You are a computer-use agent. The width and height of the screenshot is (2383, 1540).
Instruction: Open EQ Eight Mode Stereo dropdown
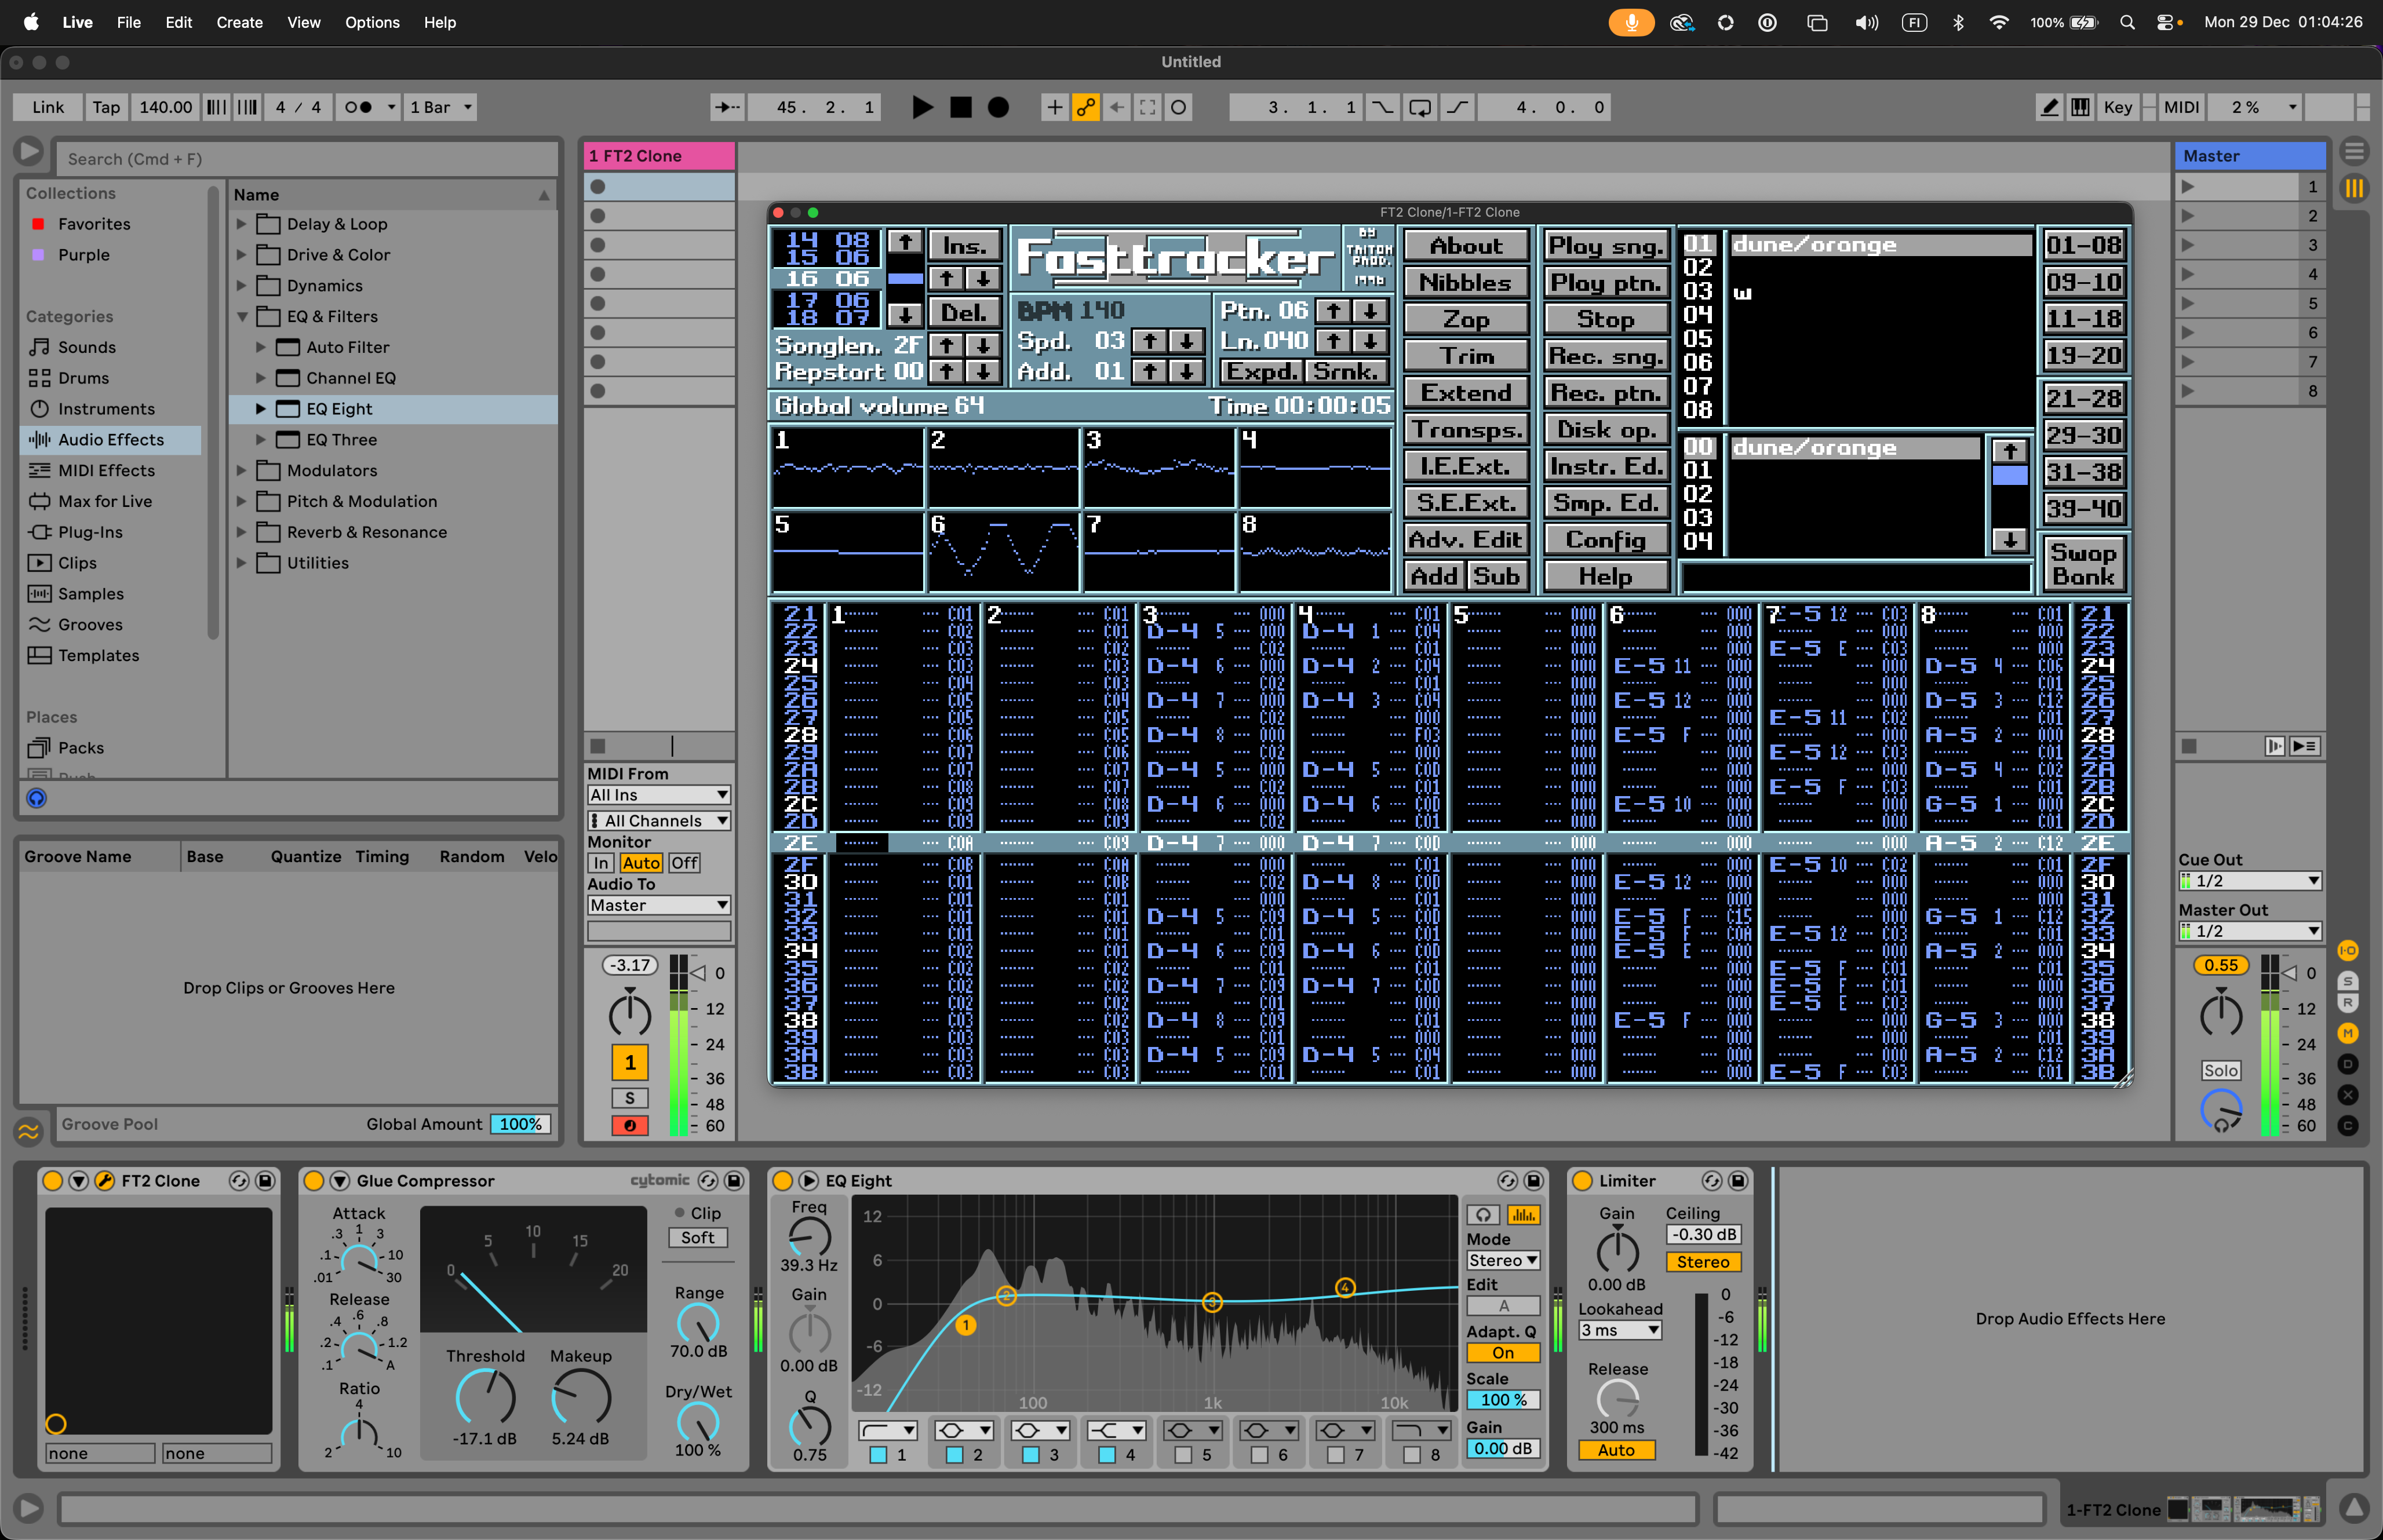pyautogui.click(x=1502, y=1260)
